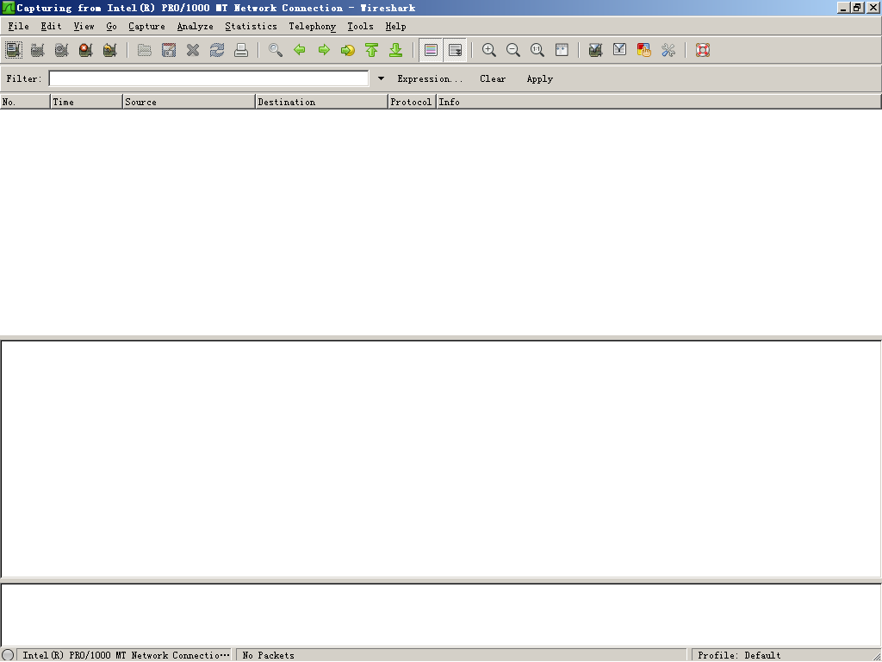Viewport: 882px width, 662px height.
Task: Click the zoom in icon
Action: pos(489,50)
